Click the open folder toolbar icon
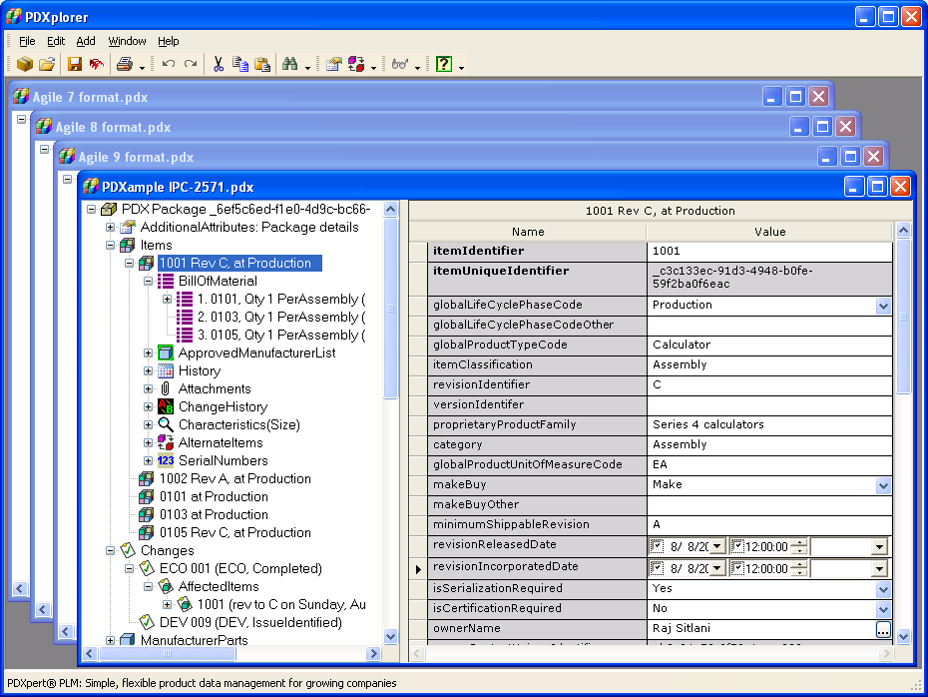 click(x=47, y=64)
